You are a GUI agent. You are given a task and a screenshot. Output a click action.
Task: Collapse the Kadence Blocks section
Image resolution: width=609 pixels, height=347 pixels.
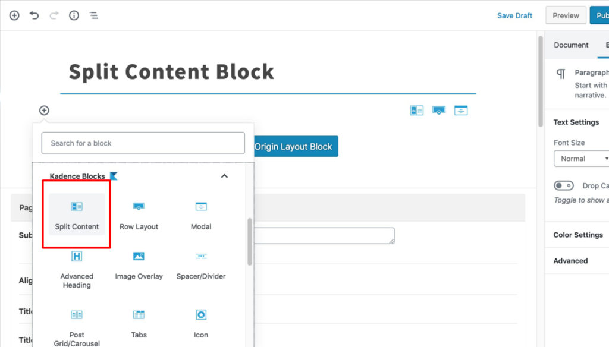pos(224,176)
